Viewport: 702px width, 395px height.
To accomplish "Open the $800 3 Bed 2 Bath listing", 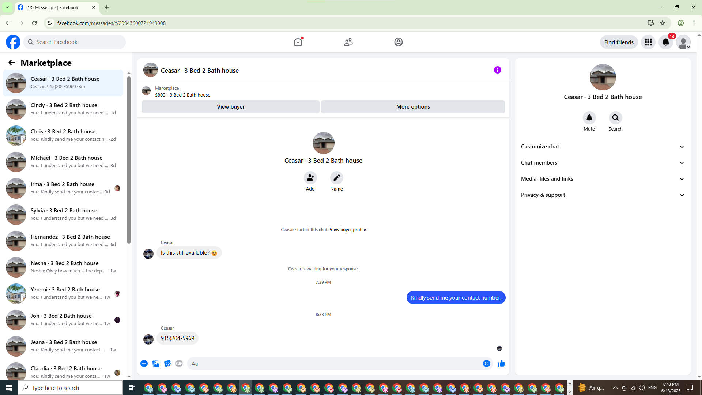I will coord(182,95).
